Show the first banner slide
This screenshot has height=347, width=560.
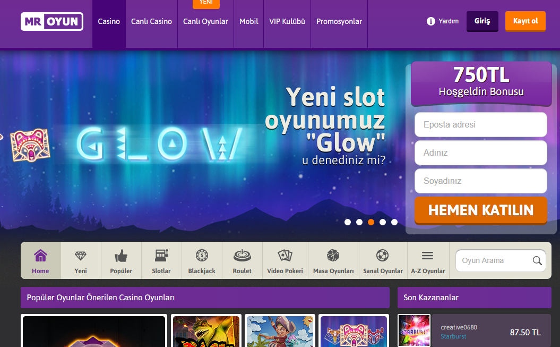(348, 222)
